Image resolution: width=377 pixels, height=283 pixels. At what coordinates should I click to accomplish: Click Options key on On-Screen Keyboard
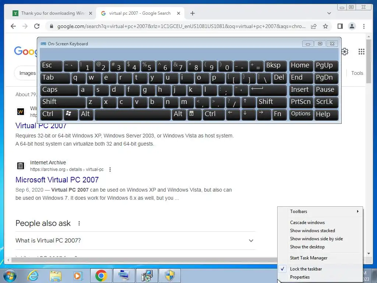pyautogui.click(x=301, y=115)
